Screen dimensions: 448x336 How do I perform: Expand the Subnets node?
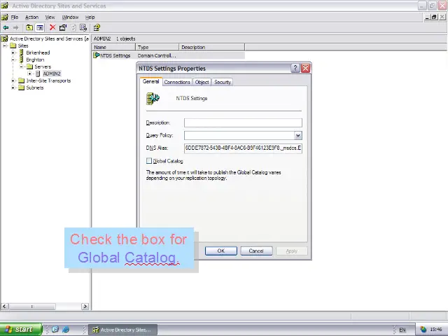click(x=13, y=87)
